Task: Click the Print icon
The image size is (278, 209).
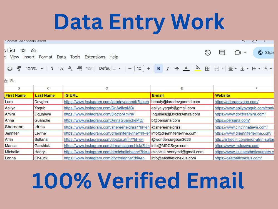Action: pos(10,69)
